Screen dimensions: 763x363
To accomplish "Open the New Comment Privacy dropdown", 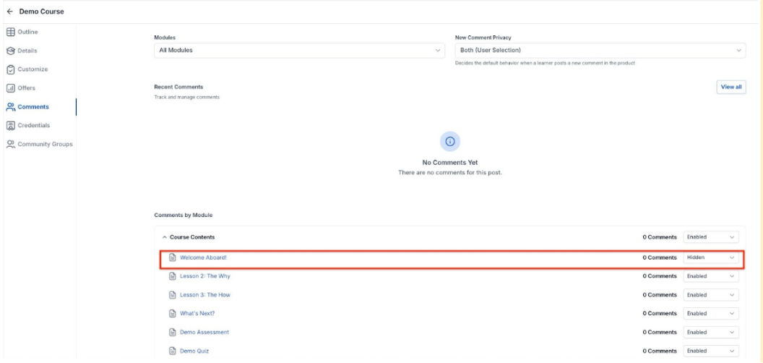I will pyautogui.click(x=600, y=51).
